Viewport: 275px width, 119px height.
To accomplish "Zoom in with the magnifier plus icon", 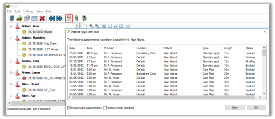I will 91,26.
